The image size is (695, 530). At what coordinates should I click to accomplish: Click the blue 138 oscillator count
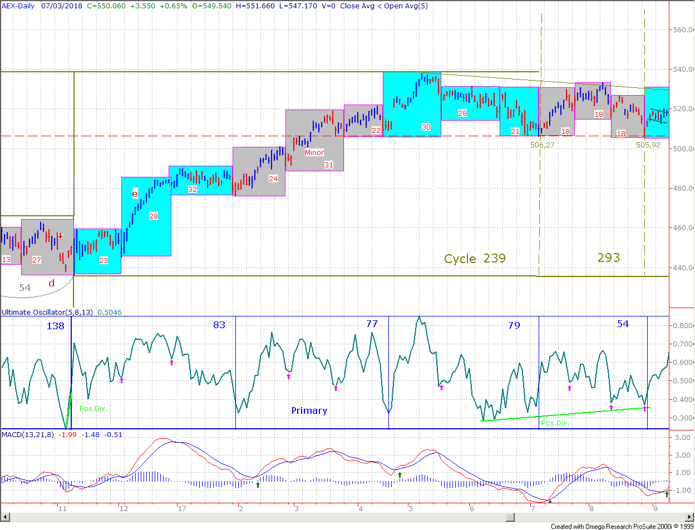55,326
